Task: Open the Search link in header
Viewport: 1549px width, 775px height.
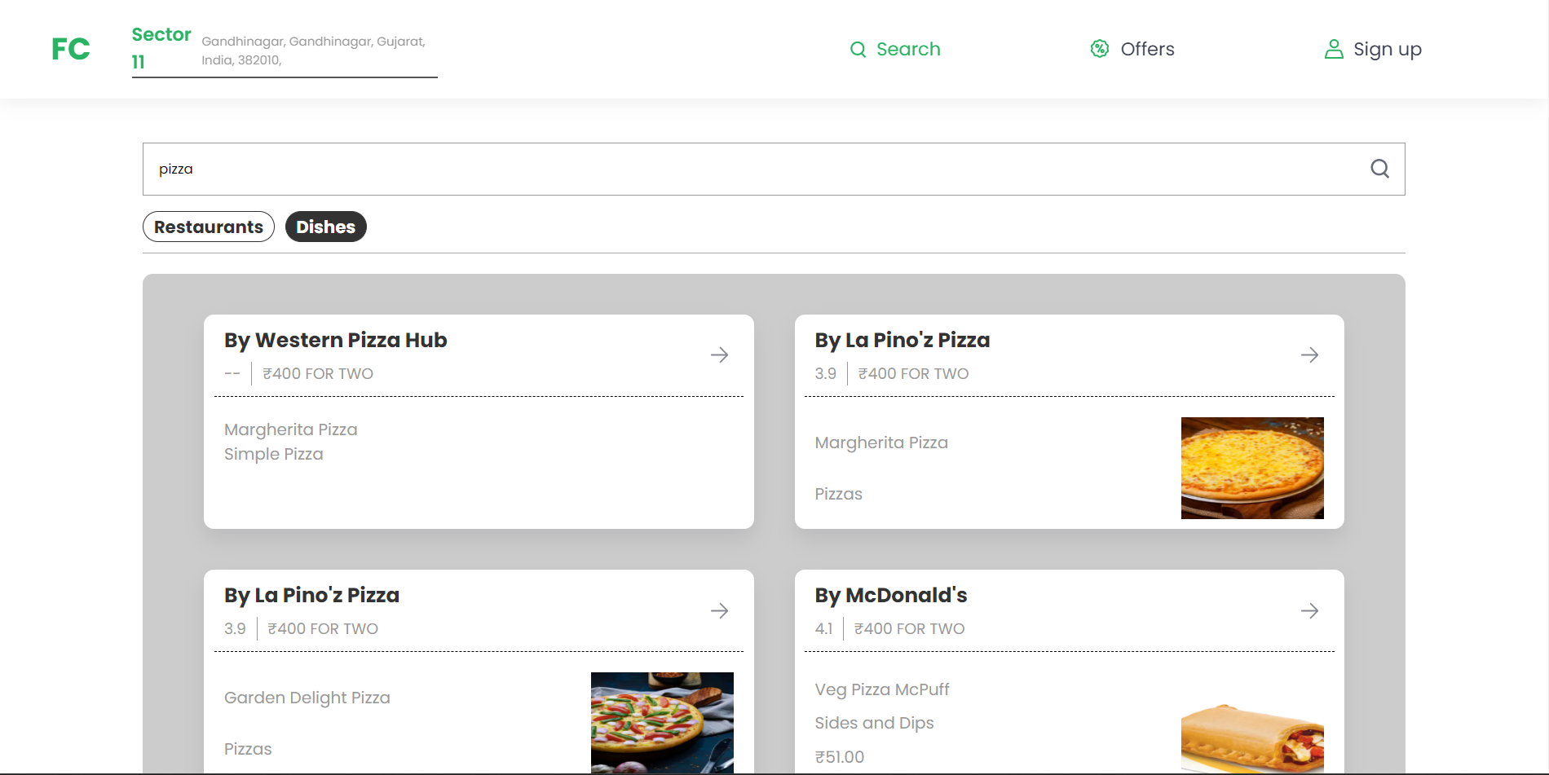Action: [x=908, y=49]
